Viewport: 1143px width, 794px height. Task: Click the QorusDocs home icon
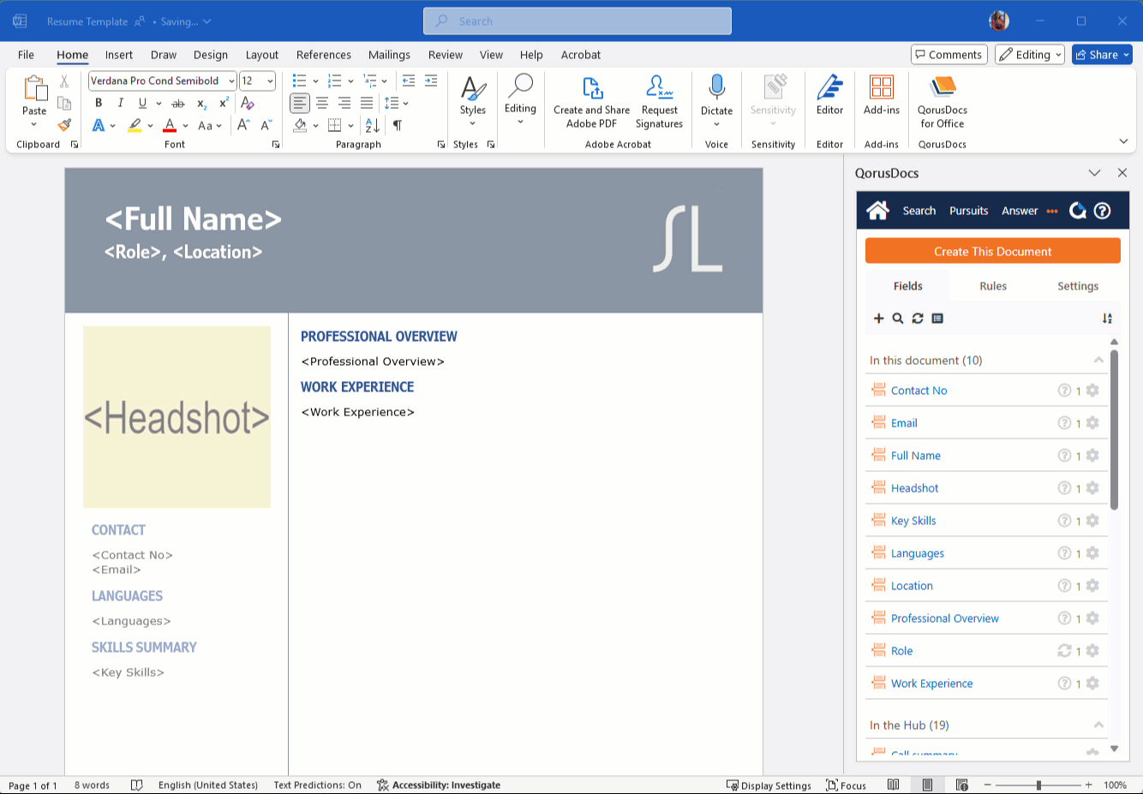point(877,211)
